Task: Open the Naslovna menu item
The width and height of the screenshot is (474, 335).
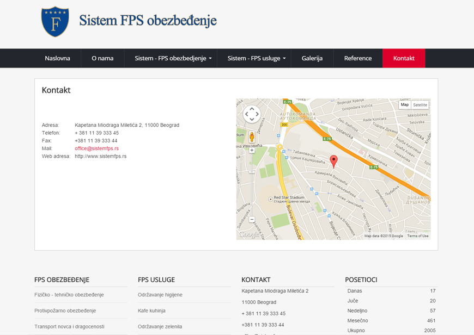Action: (57, 58)
